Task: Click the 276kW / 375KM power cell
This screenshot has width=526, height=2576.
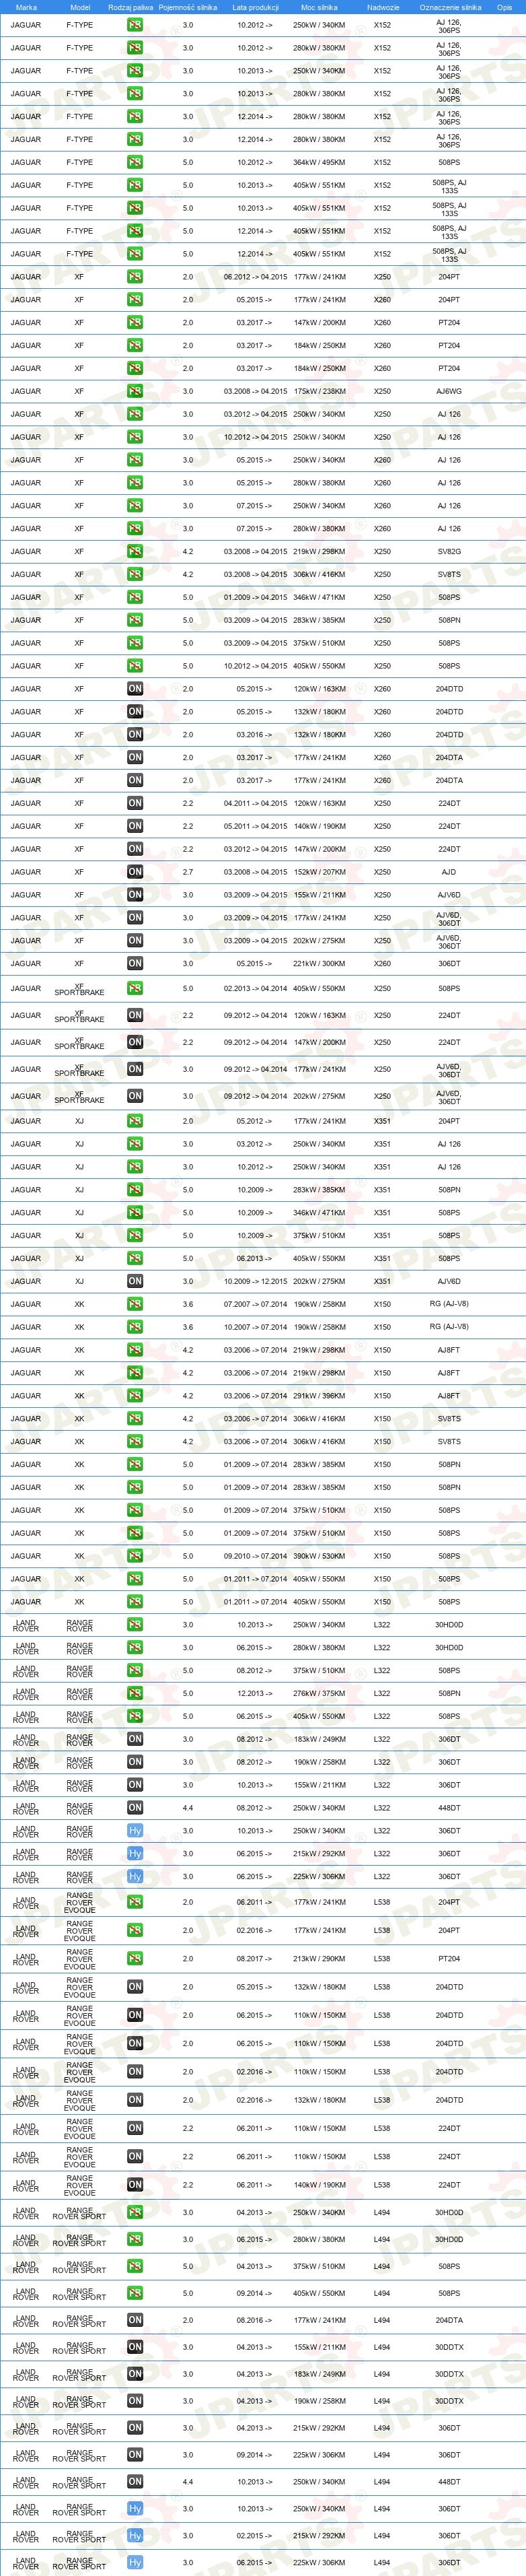Action: tap(320, 1693)
